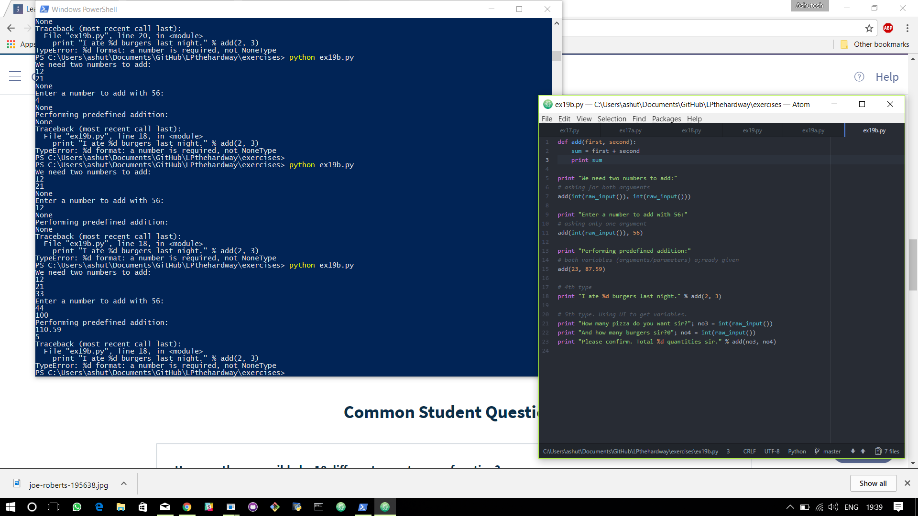Image resolution: width=918 pixels, height=516 pixels.
Task: Expand the joe-roberts download options chevron
Action: click(124, 484)
